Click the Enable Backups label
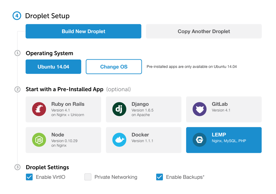276x194 pixels. [185, 177]
